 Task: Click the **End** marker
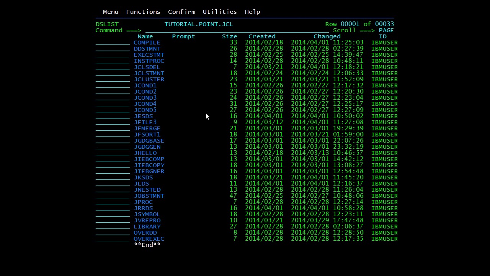click(x=147, y=245)
